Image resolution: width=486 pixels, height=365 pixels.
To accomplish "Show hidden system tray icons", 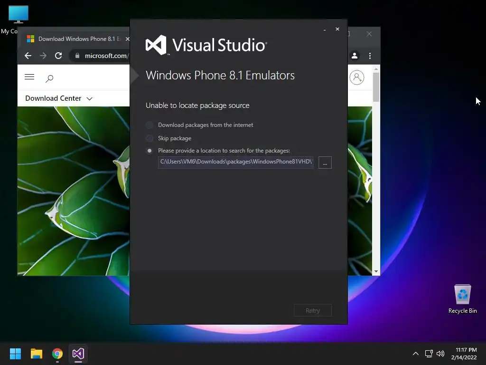I will 416,354.
